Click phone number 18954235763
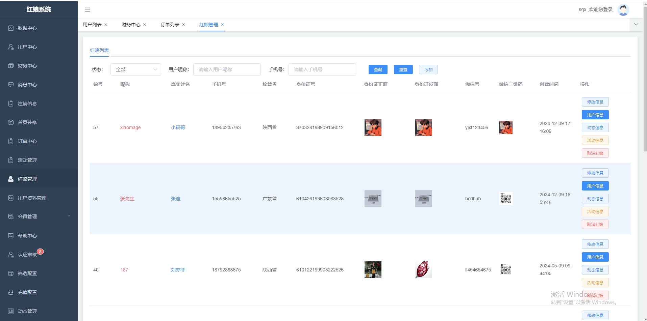 click(x=226, y=127)
